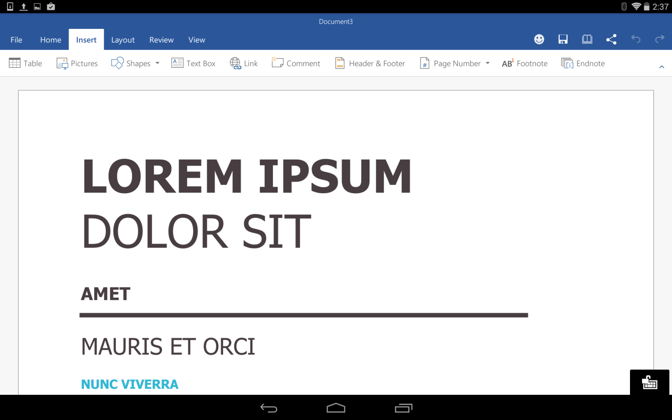This screenshot has height=420, width=672.
Task: Tap the Android Home navigation button
Action: tap(336, 407)
